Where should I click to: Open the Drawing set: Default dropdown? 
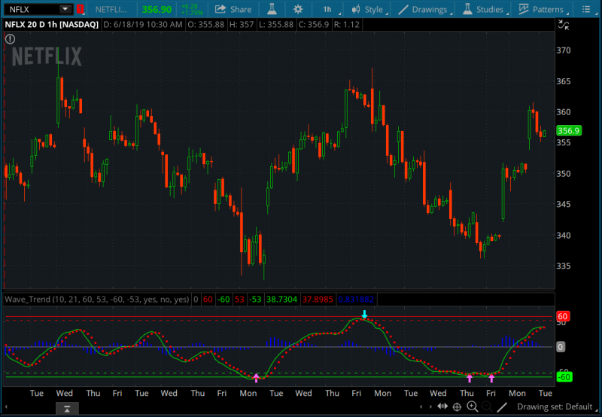click(x=555, y=406)
